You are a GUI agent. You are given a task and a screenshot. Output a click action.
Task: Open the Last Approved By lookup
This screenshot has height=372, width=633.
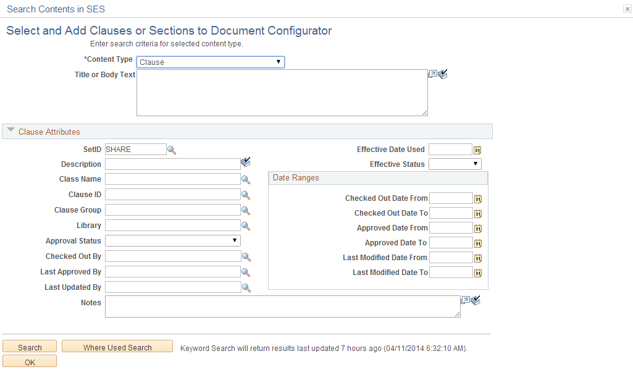click(x=246, y=271)
